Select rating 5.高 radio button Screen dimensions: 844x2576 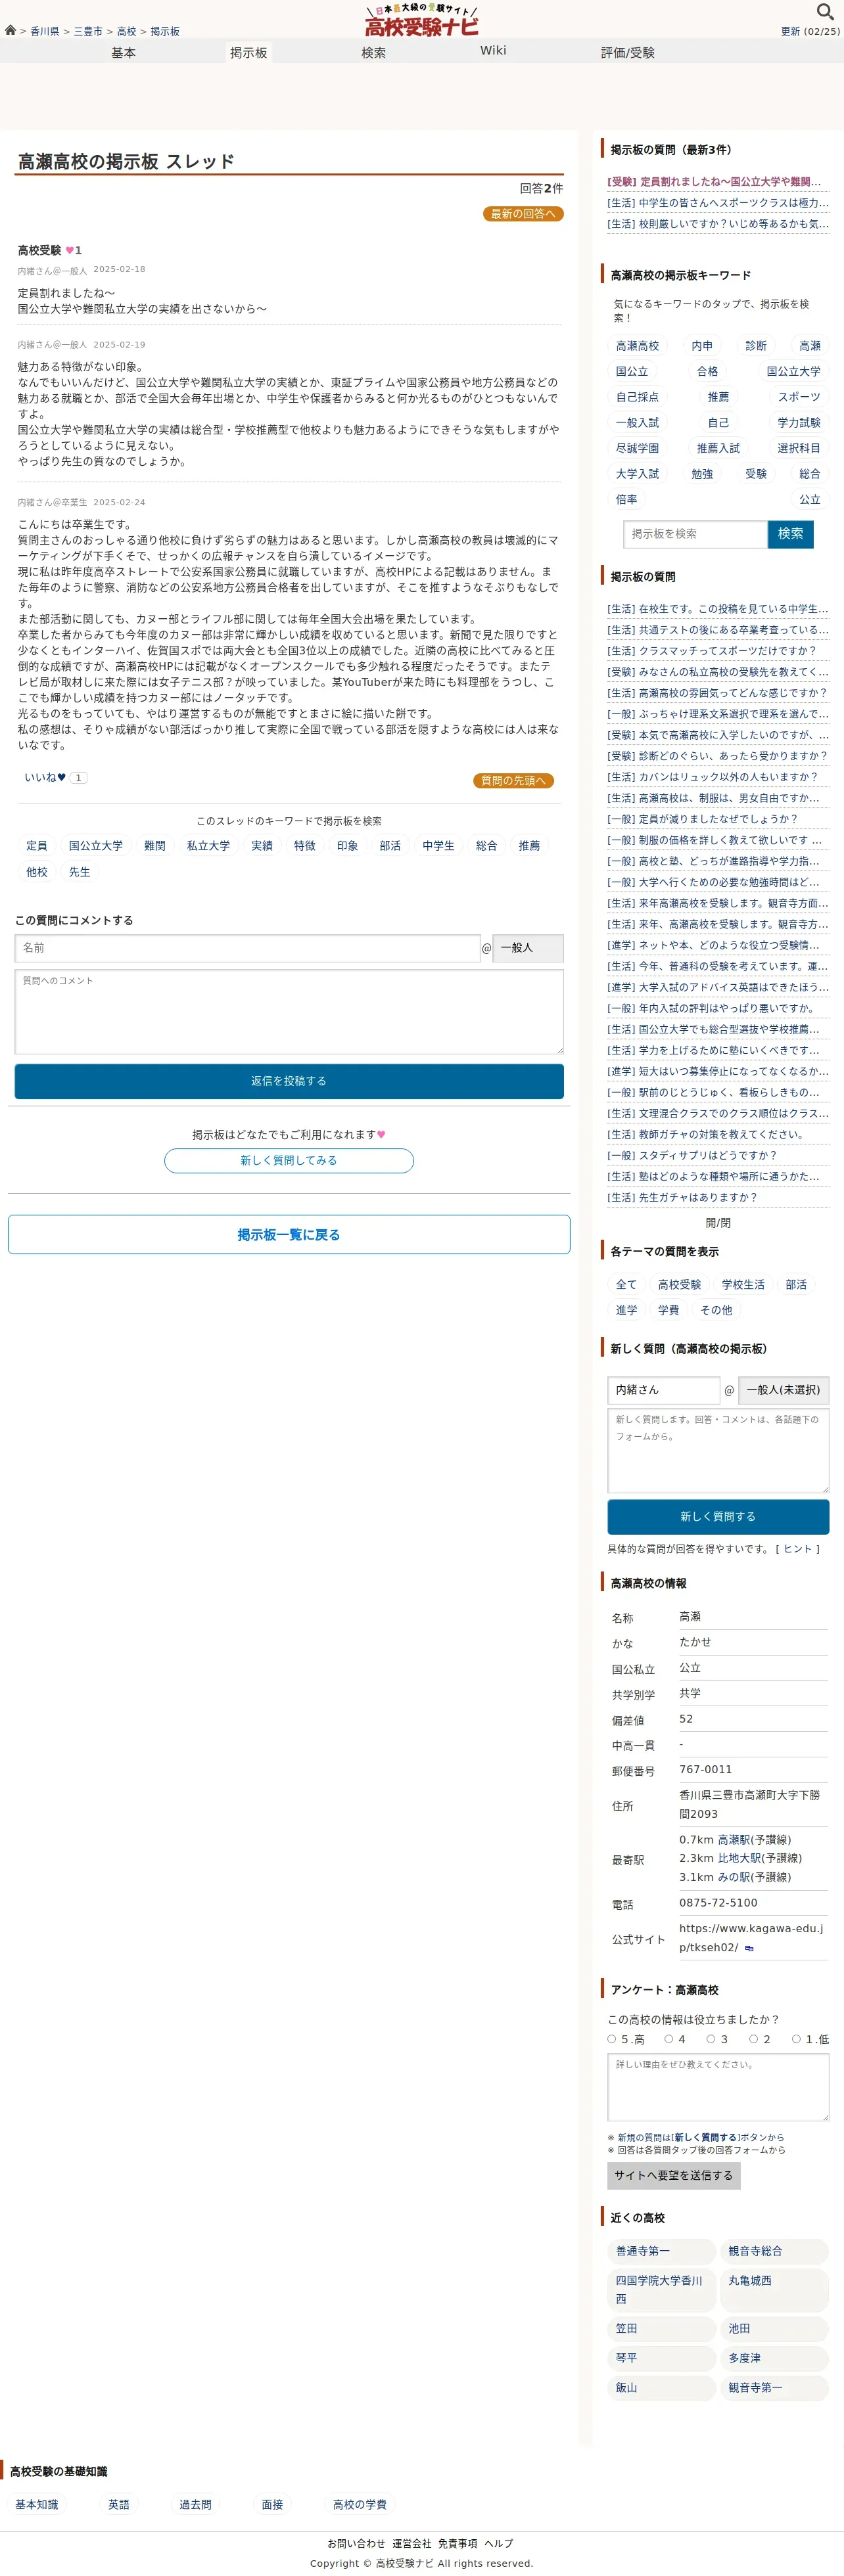[x=612, y=2039]
